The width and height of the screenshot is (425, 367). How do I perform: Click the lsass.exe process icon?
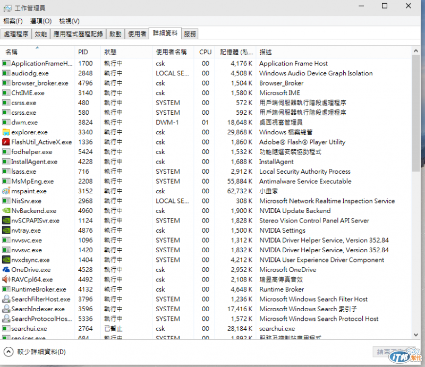pos(6,172)
